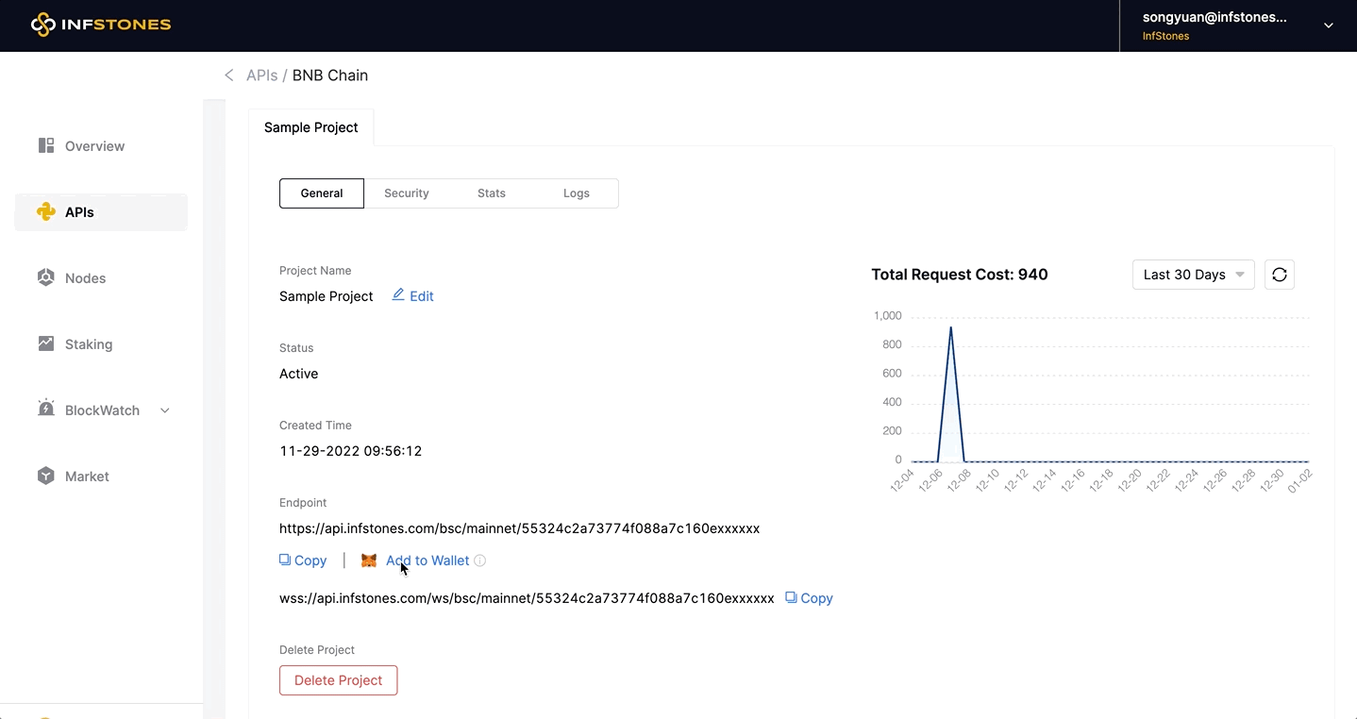
Task: Click the InfStones organization label
Action: [x=1165, y=36]
